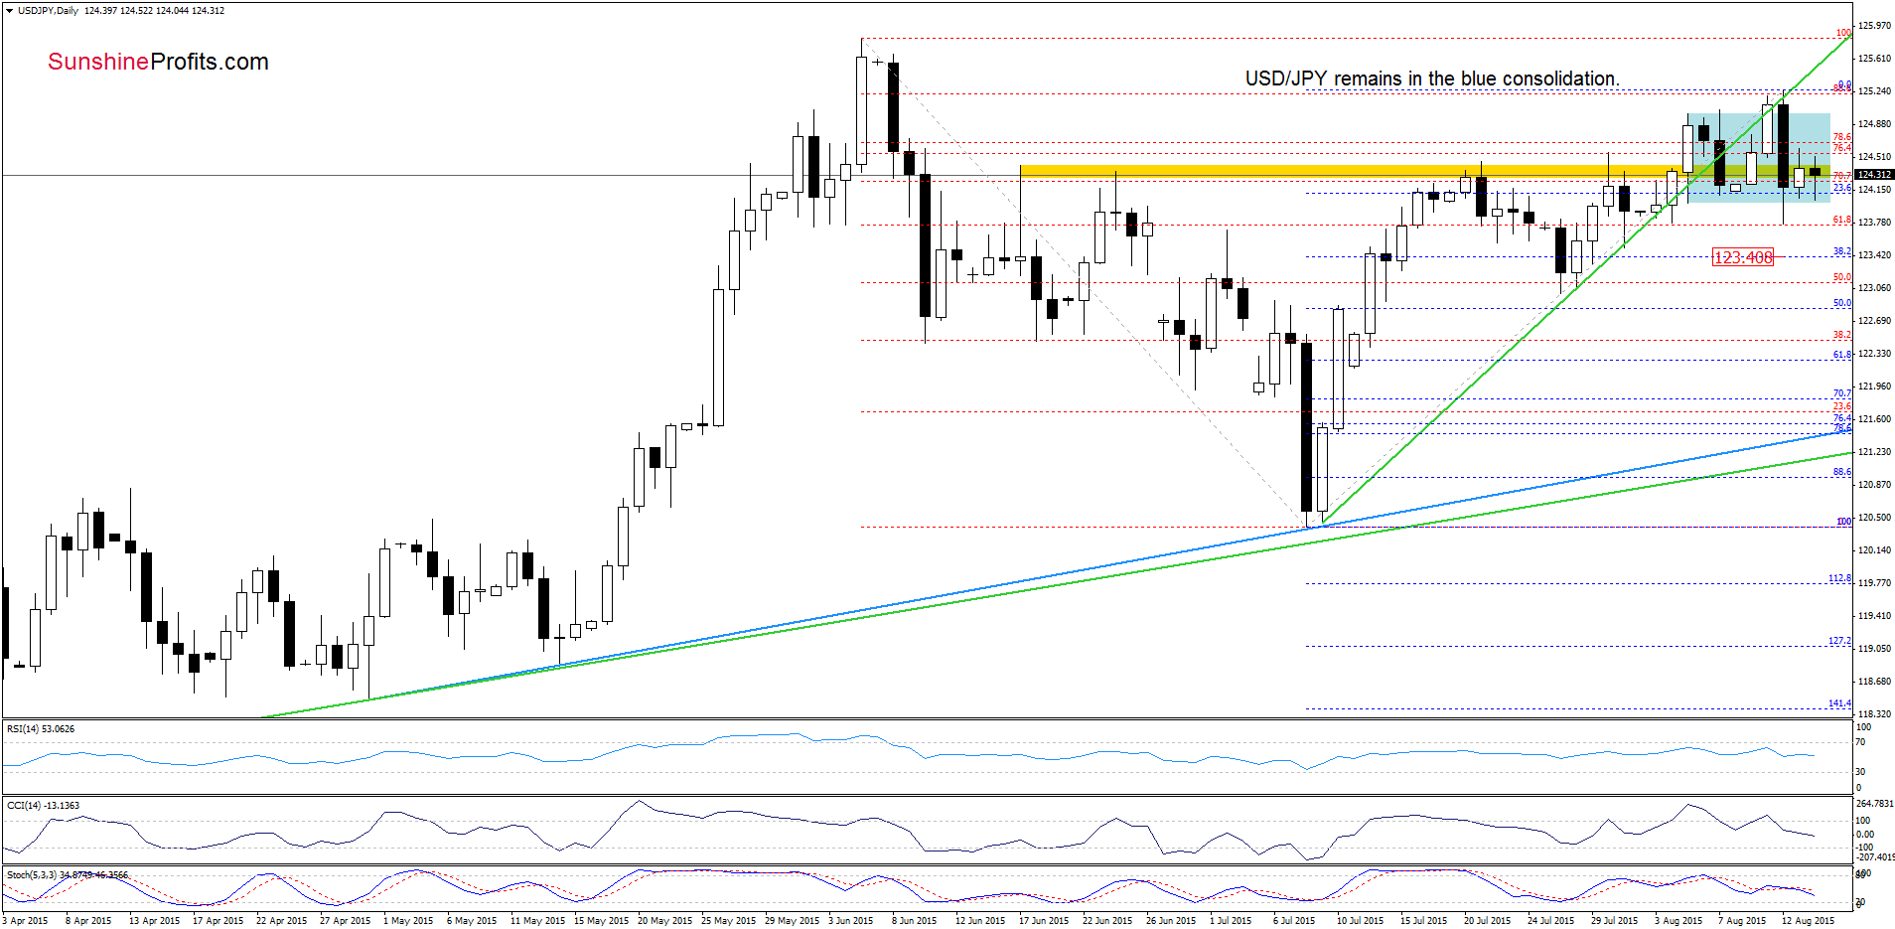The height and width of the screenshot is (929, 1895).
Task: Click the triangle icon beside USDJPY,Daily title
Action: tap(9, 11)
